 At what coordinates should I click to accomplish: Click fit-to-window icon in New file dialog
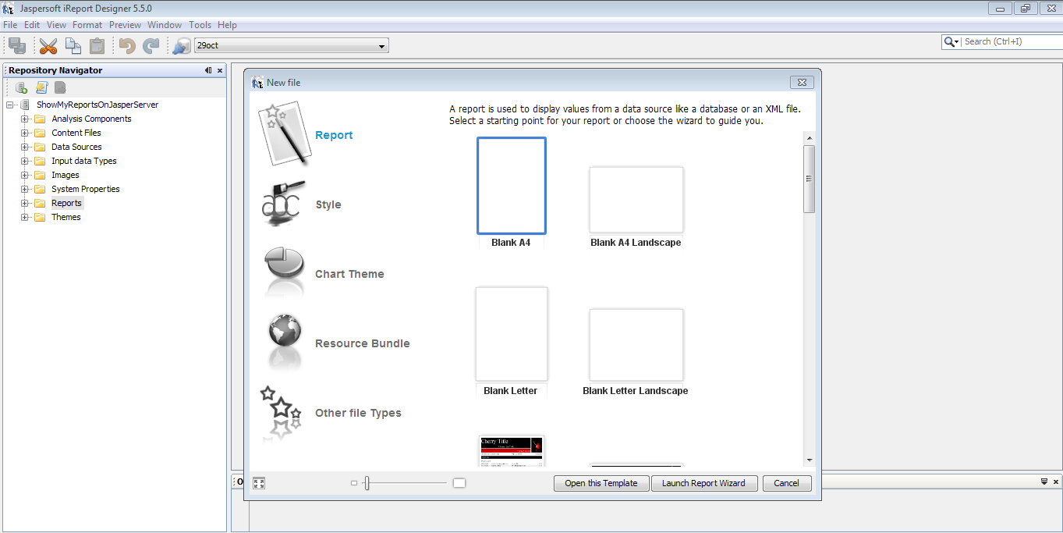(258, 482)
